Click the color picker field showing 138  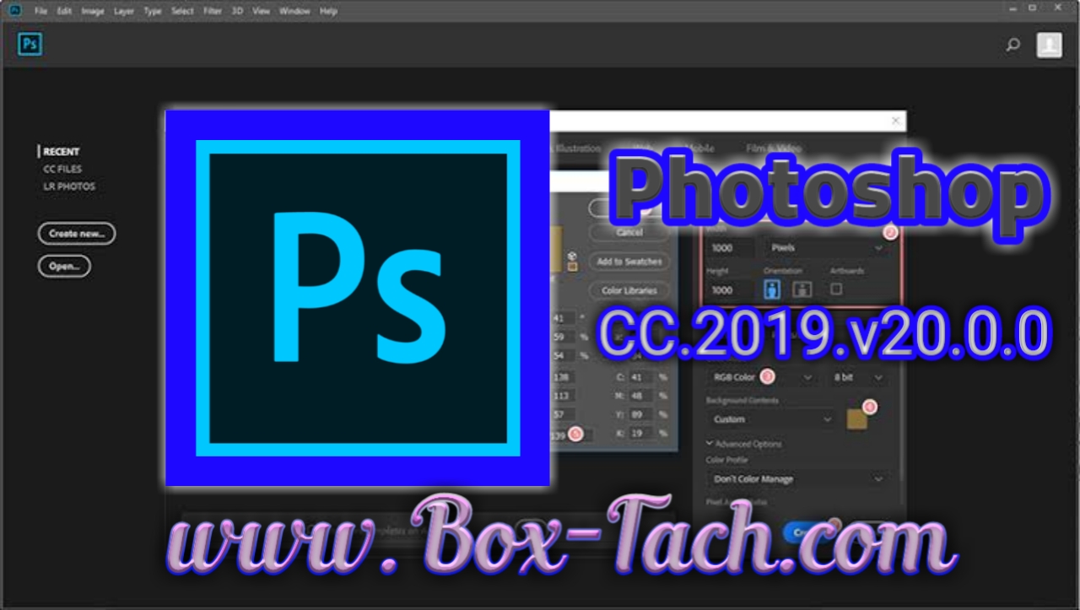[564, 377]
